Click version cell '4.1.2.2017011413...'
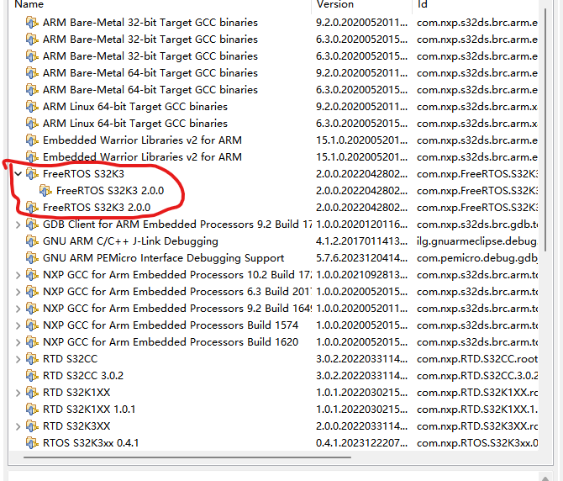Screen dimensions: 563x481 [x=361, y=241]
